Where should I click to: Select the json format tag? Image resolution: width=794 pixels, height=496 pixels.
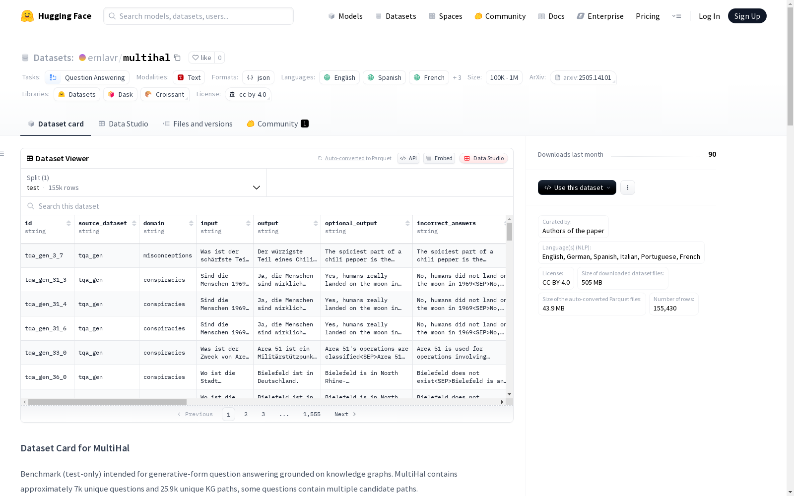[259, 77]
